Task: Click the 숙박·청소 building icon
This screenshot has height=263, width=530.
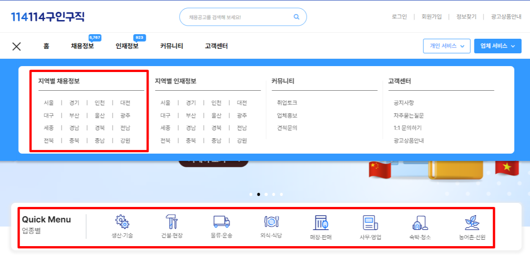Action: click(420, 223)
